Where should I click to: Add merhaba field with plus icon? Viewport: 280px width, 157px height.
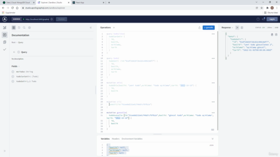pyautogui.click(x=13, y=72)
